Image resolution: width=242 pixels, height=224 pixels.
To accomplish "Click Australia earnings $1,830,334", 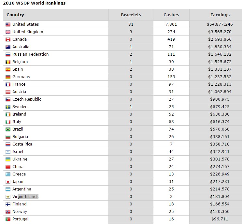I will pos(220,47).
